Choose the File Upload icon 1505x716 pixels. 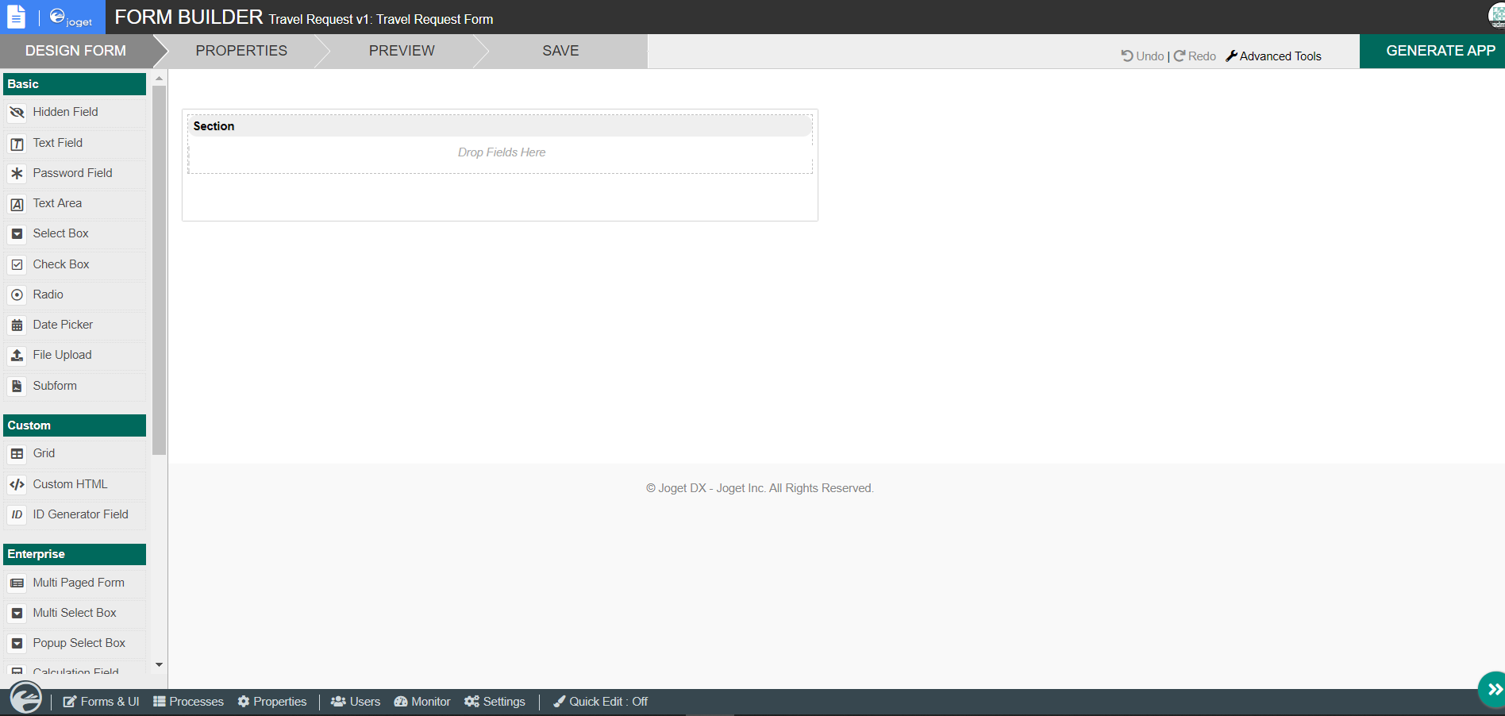(x=17, y=356)
